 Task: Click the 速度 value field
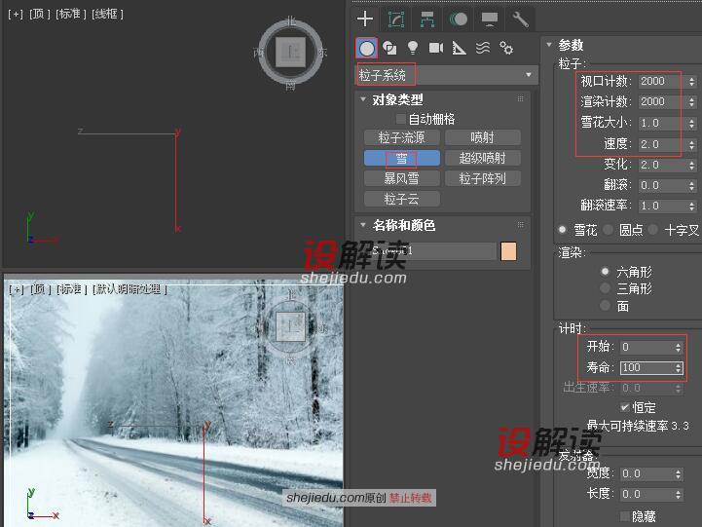(x=661, y=144)
